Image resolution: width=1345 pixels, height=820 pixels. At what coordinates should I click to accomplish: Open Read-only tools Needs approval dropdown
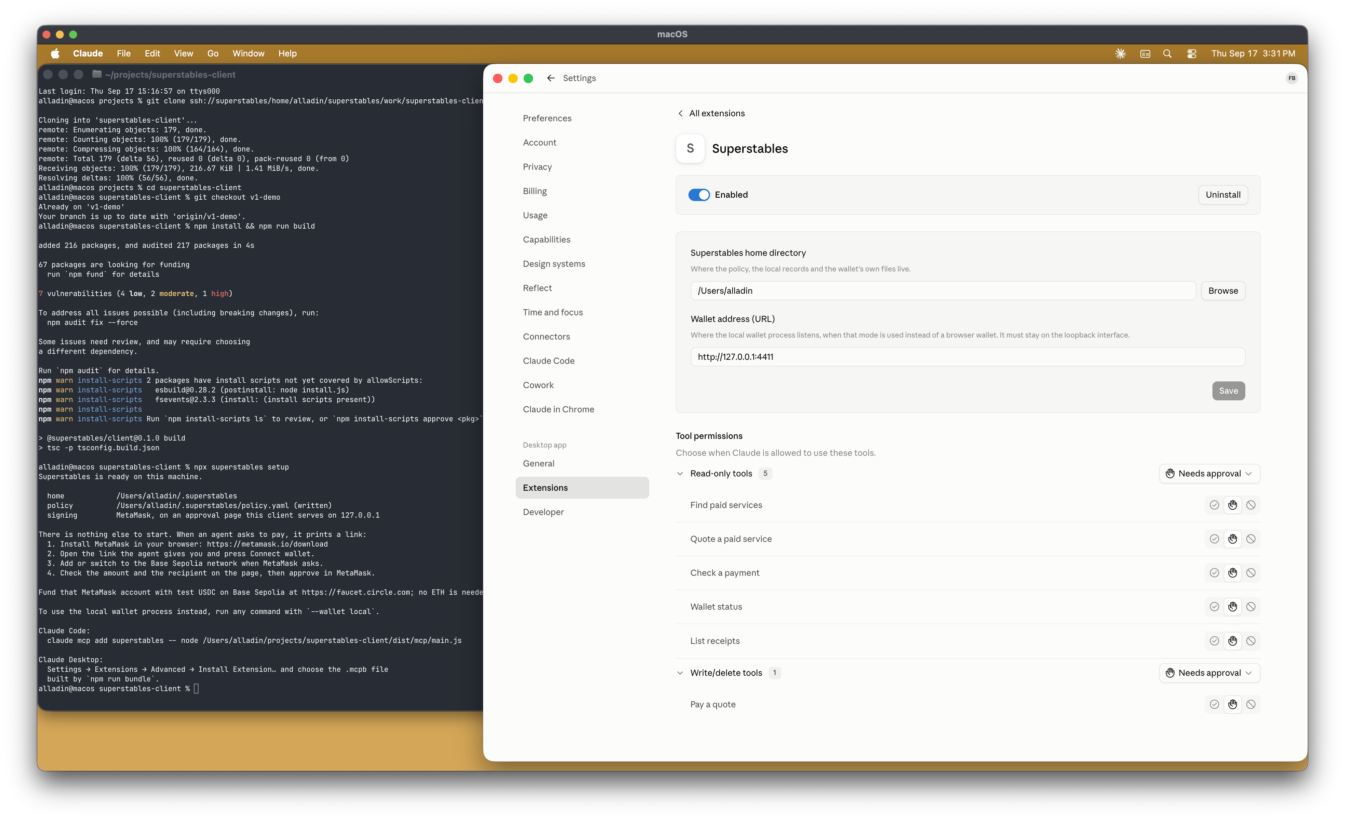(x=1209, y=473)
